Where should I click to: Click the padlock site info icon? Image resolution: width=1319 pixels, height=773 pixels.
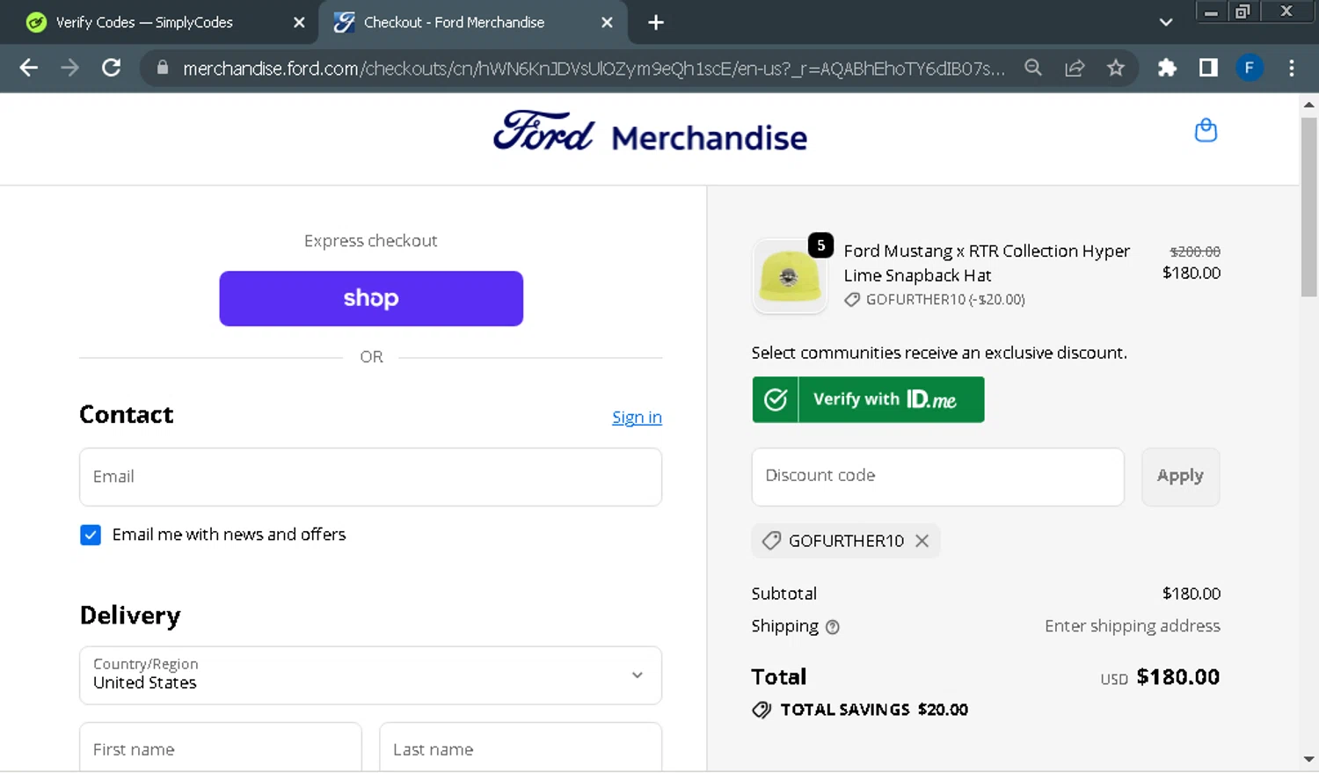tap(162, 68)
